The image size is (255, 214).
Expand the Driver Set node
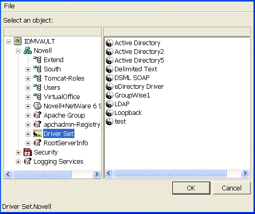coord(28,134)
